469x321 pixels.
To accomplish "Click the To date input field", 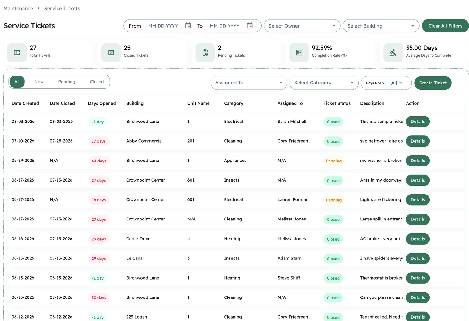I will (x=225, y=26).
